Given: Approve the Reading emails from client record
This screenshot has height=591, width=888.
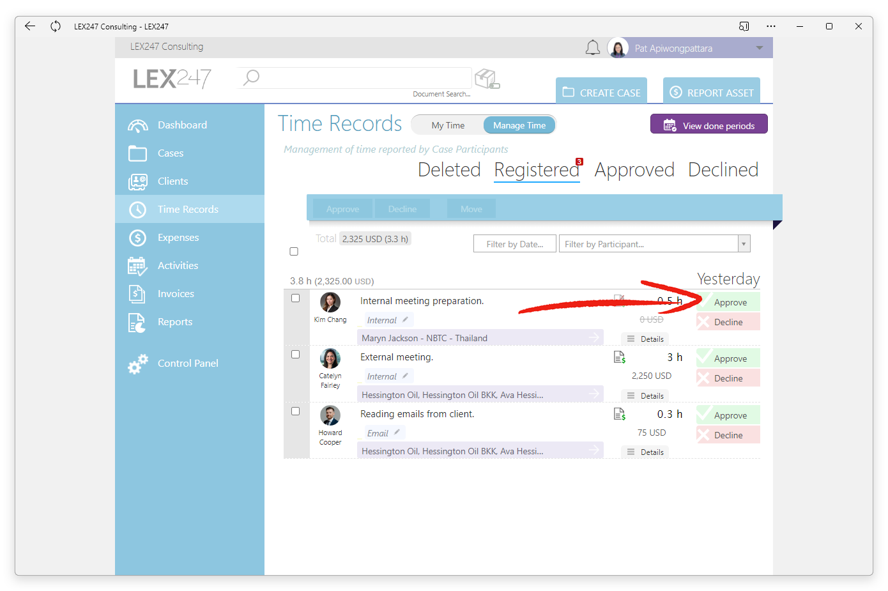Looking at the screenshot, I should 728,415.
